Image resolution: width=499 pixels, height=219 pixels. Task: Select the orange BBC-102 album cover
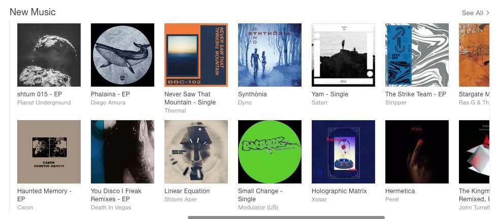coord(196,55)
